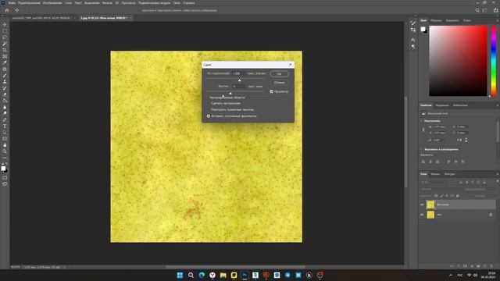Image resolution: width=500 pixels, height=281 pixels.
Task: Select the Clone Stamp tool
Action: 5,82
